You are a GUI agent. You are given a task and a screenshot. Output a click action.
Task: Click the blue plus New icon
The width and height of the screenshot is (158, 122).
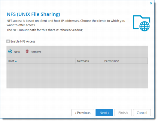(10, 52)
